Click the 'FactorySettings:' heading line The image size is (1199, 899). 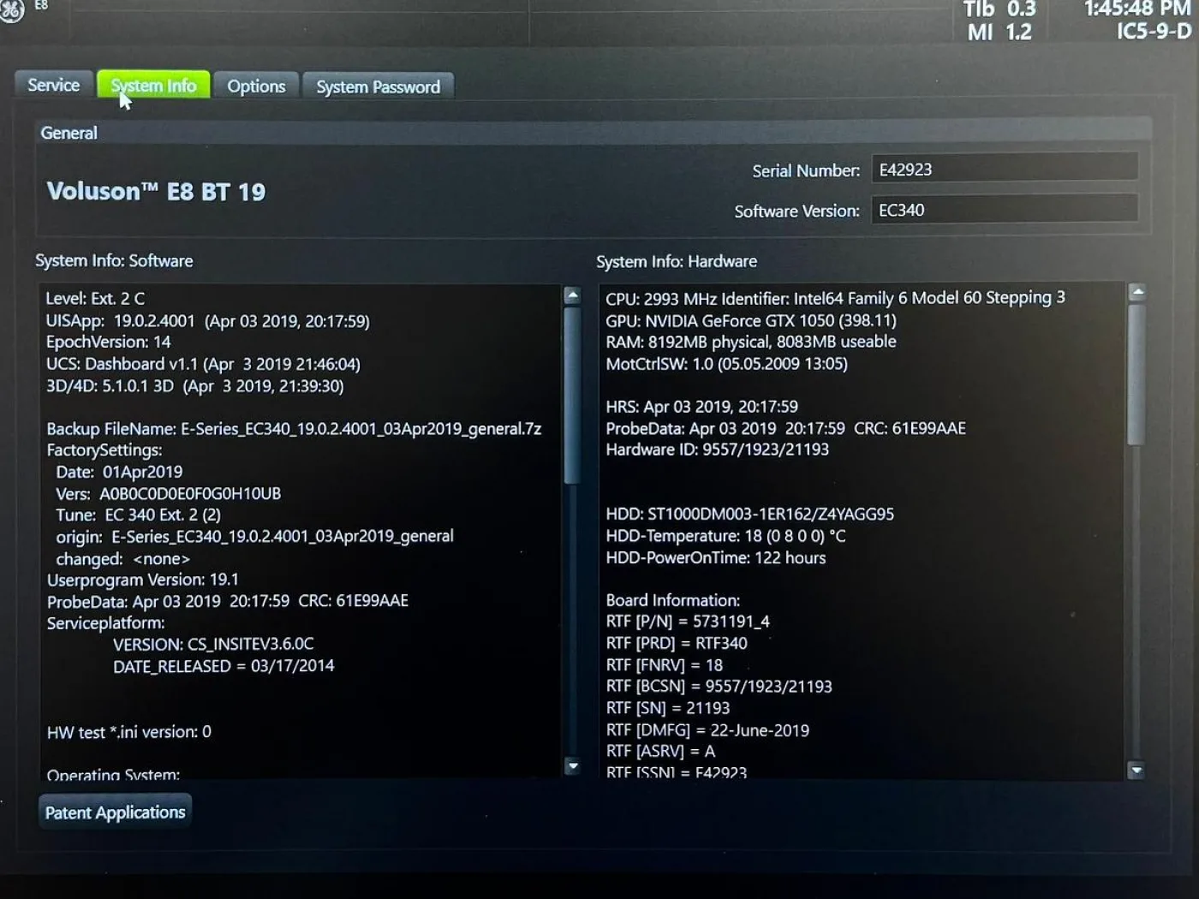click(x=104, y=449)
